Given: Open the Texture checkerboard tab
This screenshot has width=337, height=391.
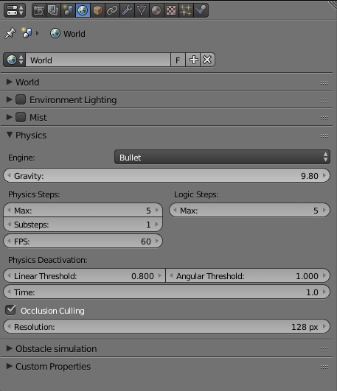Looking at the screenshot, I should coord(171,10).
